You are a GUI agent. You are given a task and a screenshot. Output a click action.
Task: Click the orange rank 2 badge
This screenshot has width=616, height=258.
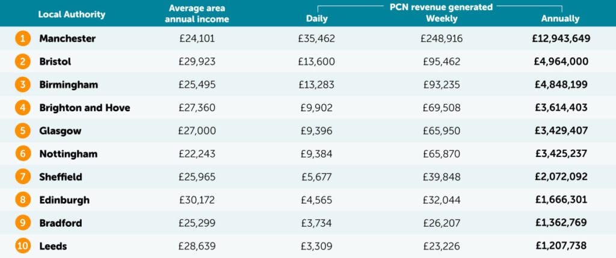[22, 61]
